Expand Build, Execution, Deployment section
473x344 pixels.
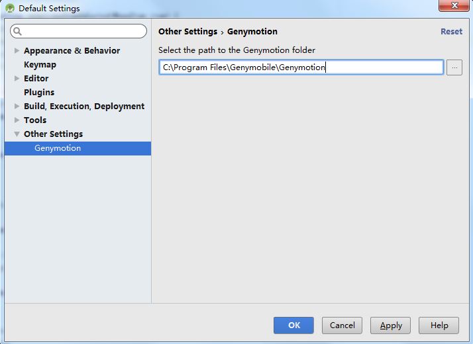pos(17,106)
